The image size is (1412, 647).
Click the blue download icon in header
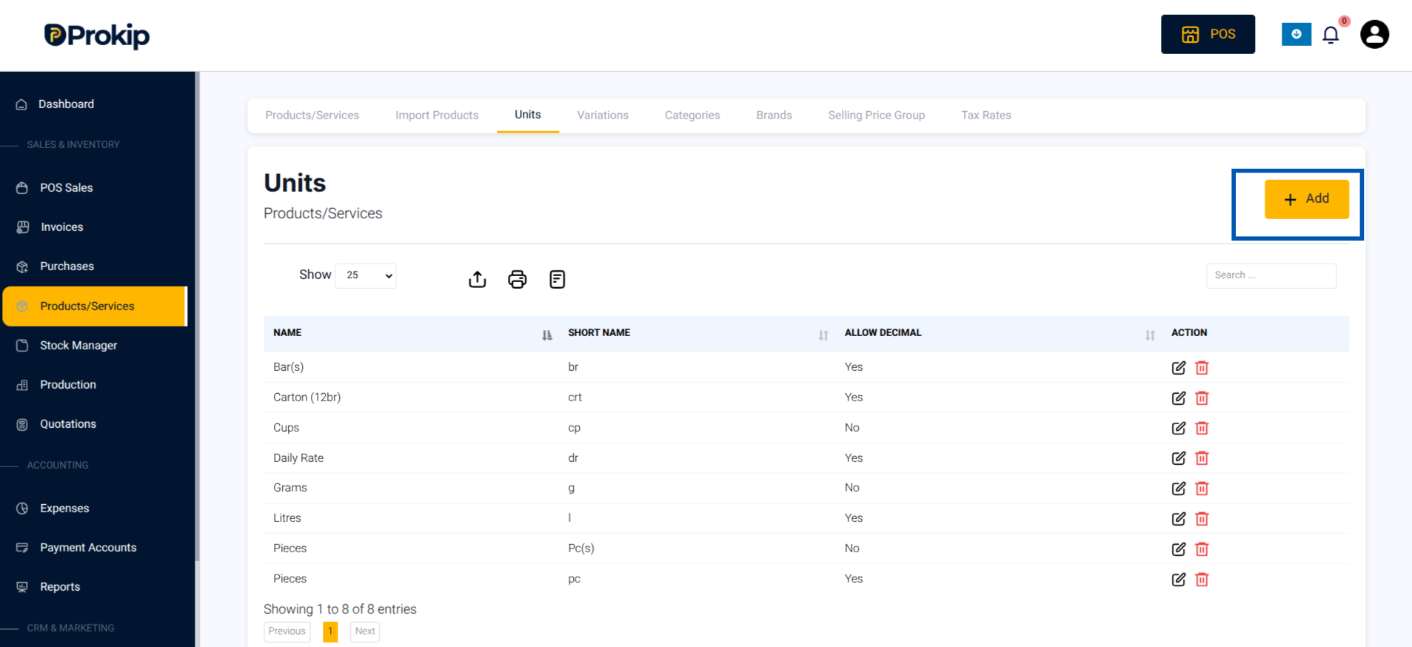coord(1296,34)
